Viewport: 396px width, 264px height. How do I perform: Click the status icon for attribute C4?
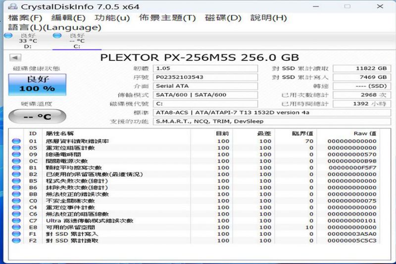tap(16, 208)
